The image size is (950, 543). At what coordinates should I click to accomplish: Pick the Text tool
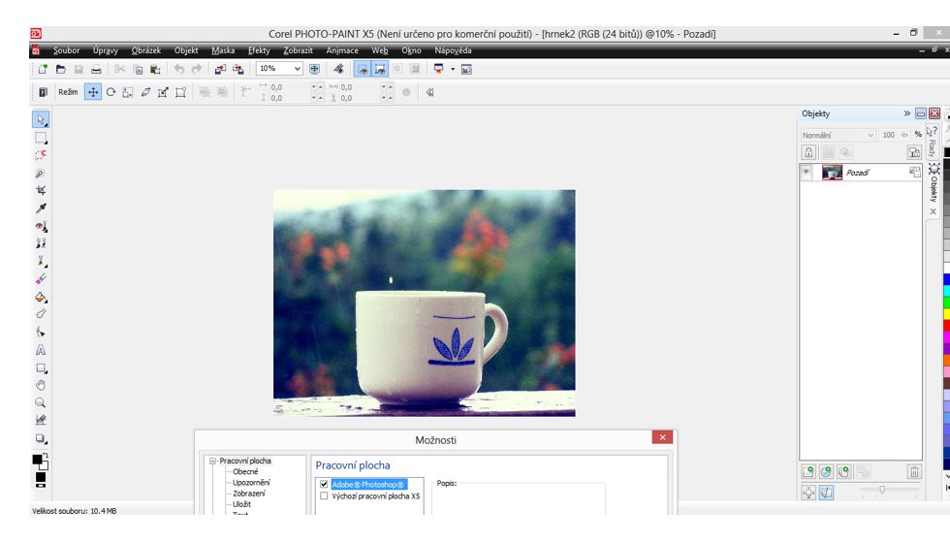[x=41, y=350]
